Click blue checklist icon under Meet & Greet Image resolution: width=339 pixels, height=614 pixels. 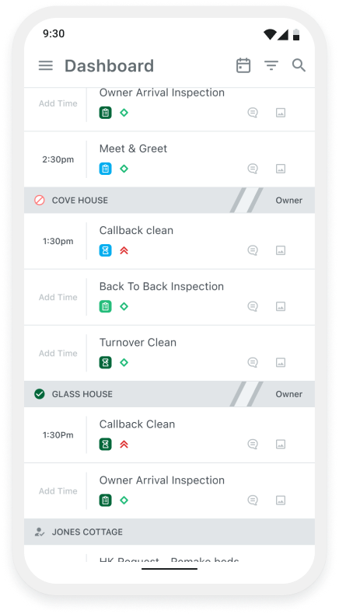pyautogui.click(x=106, y=169)
